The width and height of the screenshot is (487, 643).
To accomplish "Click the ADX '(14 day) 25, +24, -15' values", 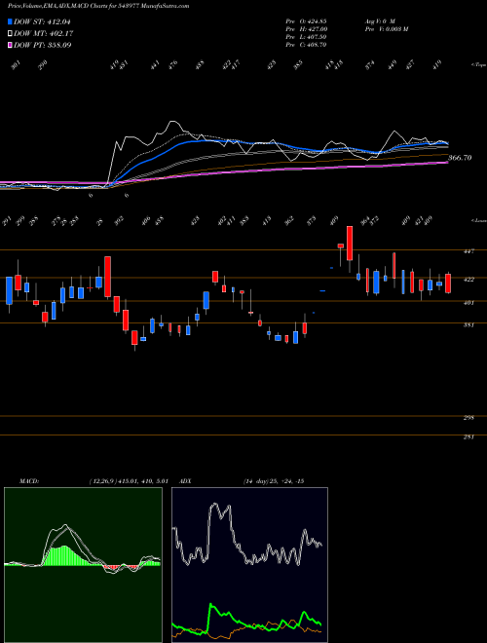I will tap(274, 481).
